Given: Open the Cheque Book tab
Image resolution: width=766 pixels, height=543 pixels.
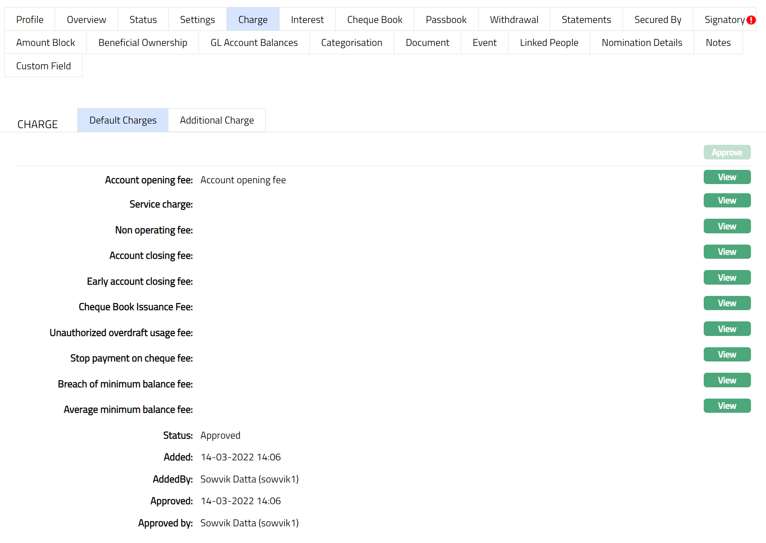Looking at the screenshot, I should click(374, 20).
